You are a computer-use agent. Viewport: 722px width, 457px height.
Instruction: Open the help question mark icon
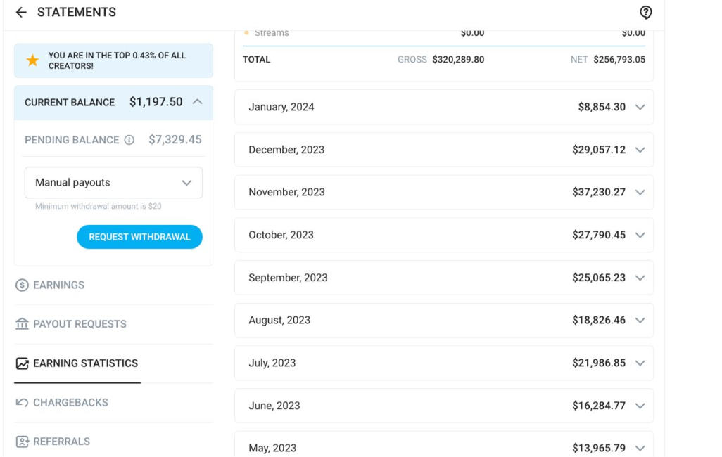click(645, 13)
